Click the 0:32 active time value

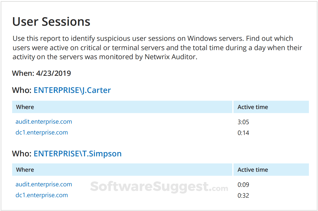(x=243, y=196)
